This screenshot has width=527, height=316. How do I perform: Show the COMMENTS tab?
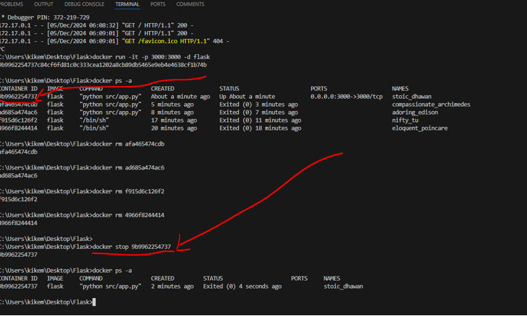coord(190,4)
